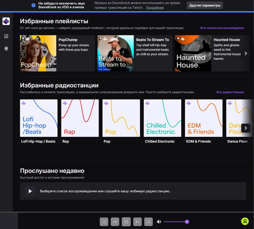This screenshot has height=229, width=254.
Task: Enable shuffle mode
Action: tap(104, 222)
